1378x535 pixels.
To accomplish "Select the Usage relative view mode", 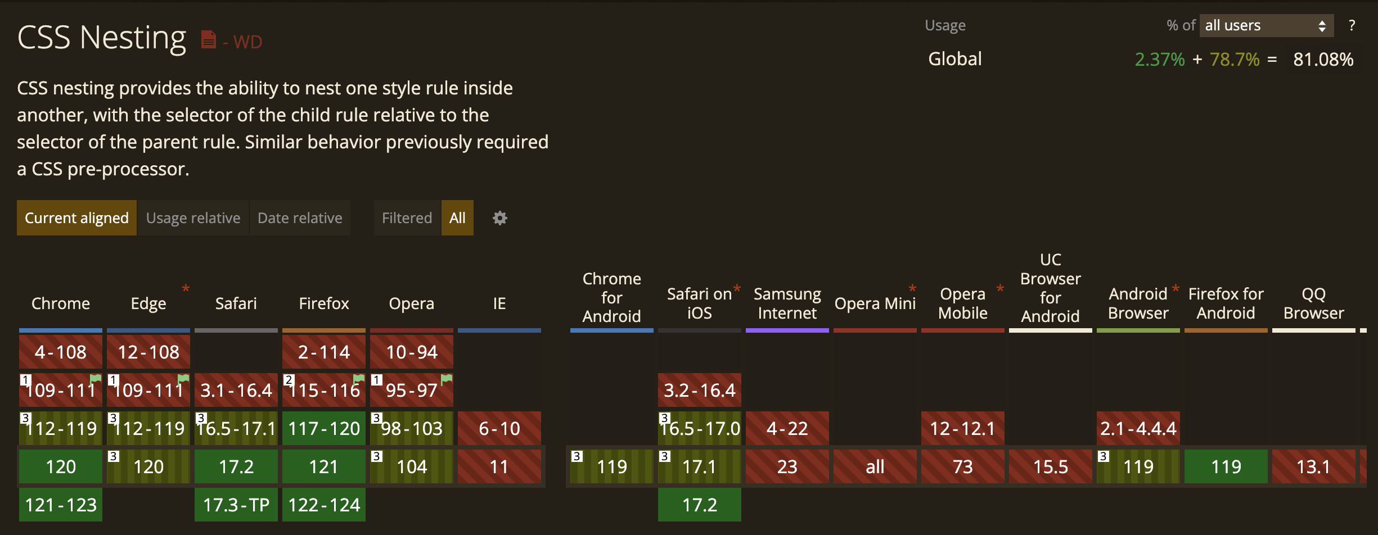I will point(193,218).
